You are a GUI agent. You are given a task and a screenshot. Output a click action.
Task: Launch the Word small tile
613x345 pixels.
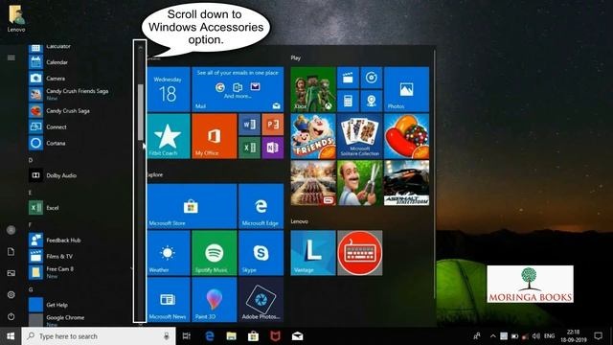[x=249, y=125]
